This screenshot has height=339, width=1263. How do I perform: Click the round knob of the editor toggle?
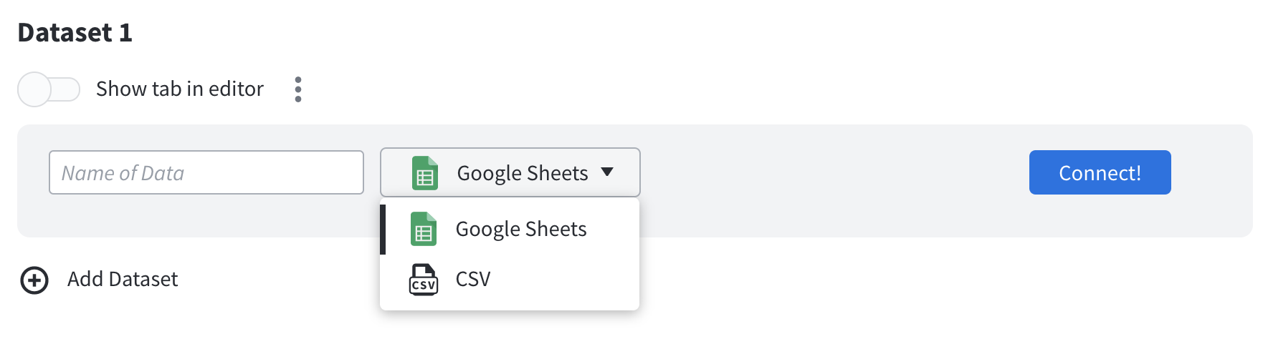(34, 89)
